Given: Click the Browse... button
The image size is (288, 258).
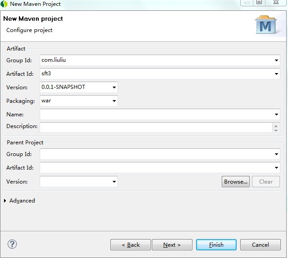Looking at the screenshot, I should pos(235,182).
